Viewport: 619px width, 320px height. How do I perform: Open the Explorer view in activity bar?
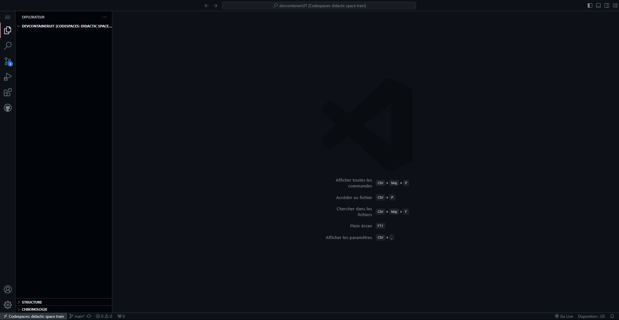point(8,30)
